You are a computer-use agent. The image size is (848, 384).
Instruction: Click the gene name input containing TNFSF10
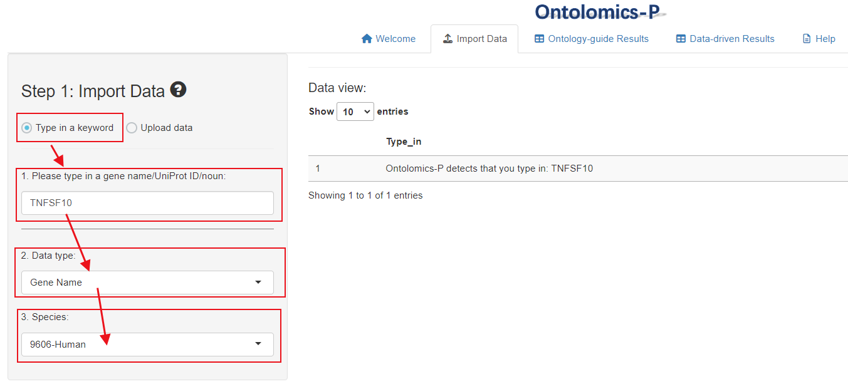click(x=147, y=203)
